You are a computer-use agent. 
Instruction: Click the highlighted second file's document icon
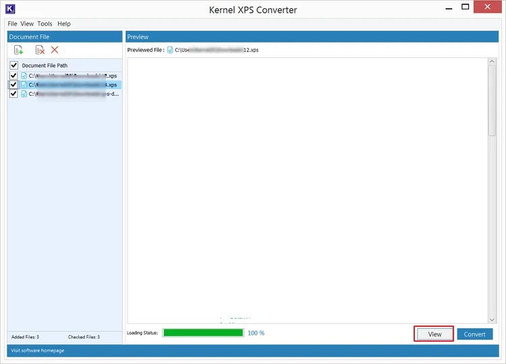coord(24,85)
